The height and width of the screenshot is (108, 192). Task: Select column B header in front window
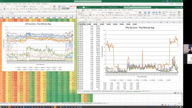click(90, 22)
